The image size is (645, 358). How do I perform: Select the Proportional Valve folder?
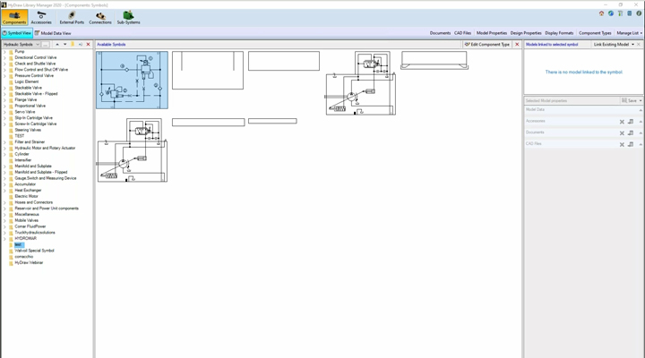tap(30, 106)
